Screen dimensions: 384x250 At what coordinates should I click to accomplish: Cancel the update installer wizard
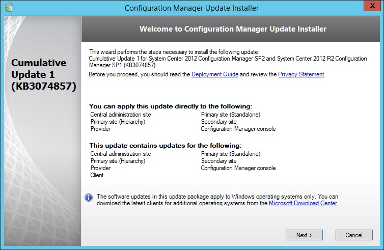pyautogui.click(x=353, y=235)
